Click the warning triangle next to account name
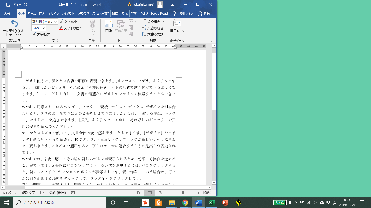Viewport: 371px width, 208px height. (129, 5)
